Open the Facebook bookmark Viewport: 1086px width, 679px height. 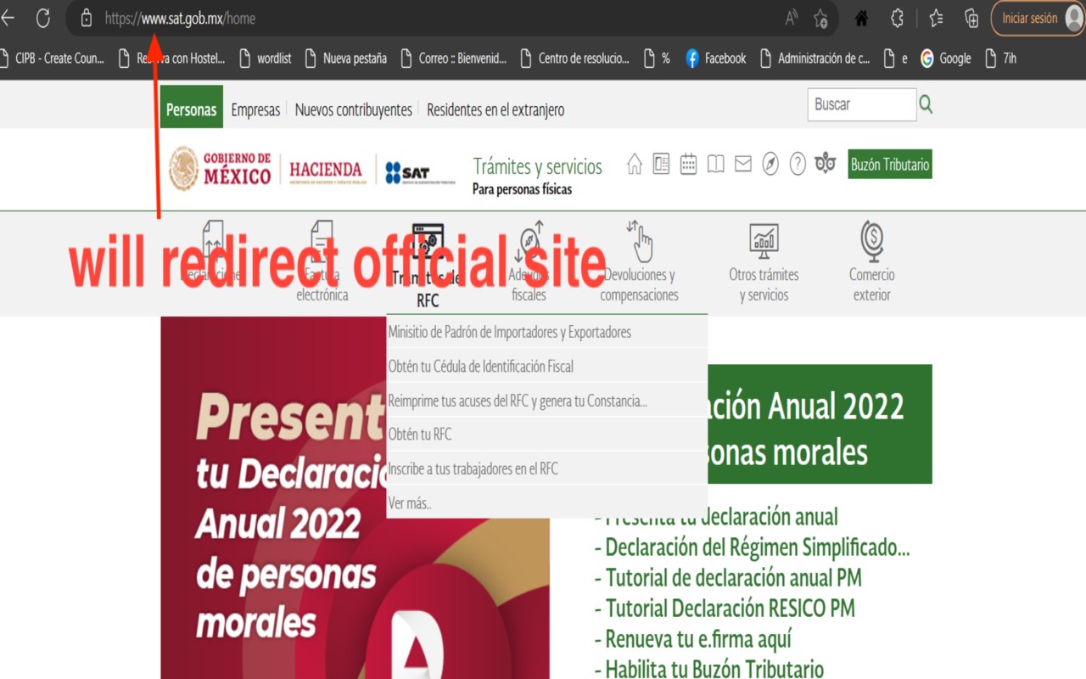(x=715, y=59)
